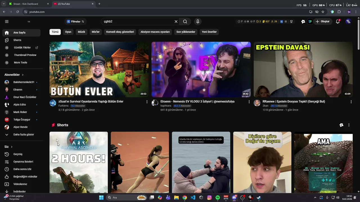This screenshot has height=202, width=360.
Task: Open Spotify from the taskbar
Action: pos(218,198)
